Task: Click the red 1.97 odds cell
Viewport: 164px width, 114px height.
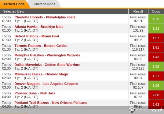Action: coord(156,38)
